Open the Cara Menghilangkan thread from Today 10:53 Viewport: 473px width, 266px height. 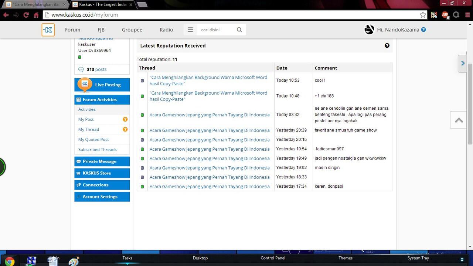tap(208, 81)
